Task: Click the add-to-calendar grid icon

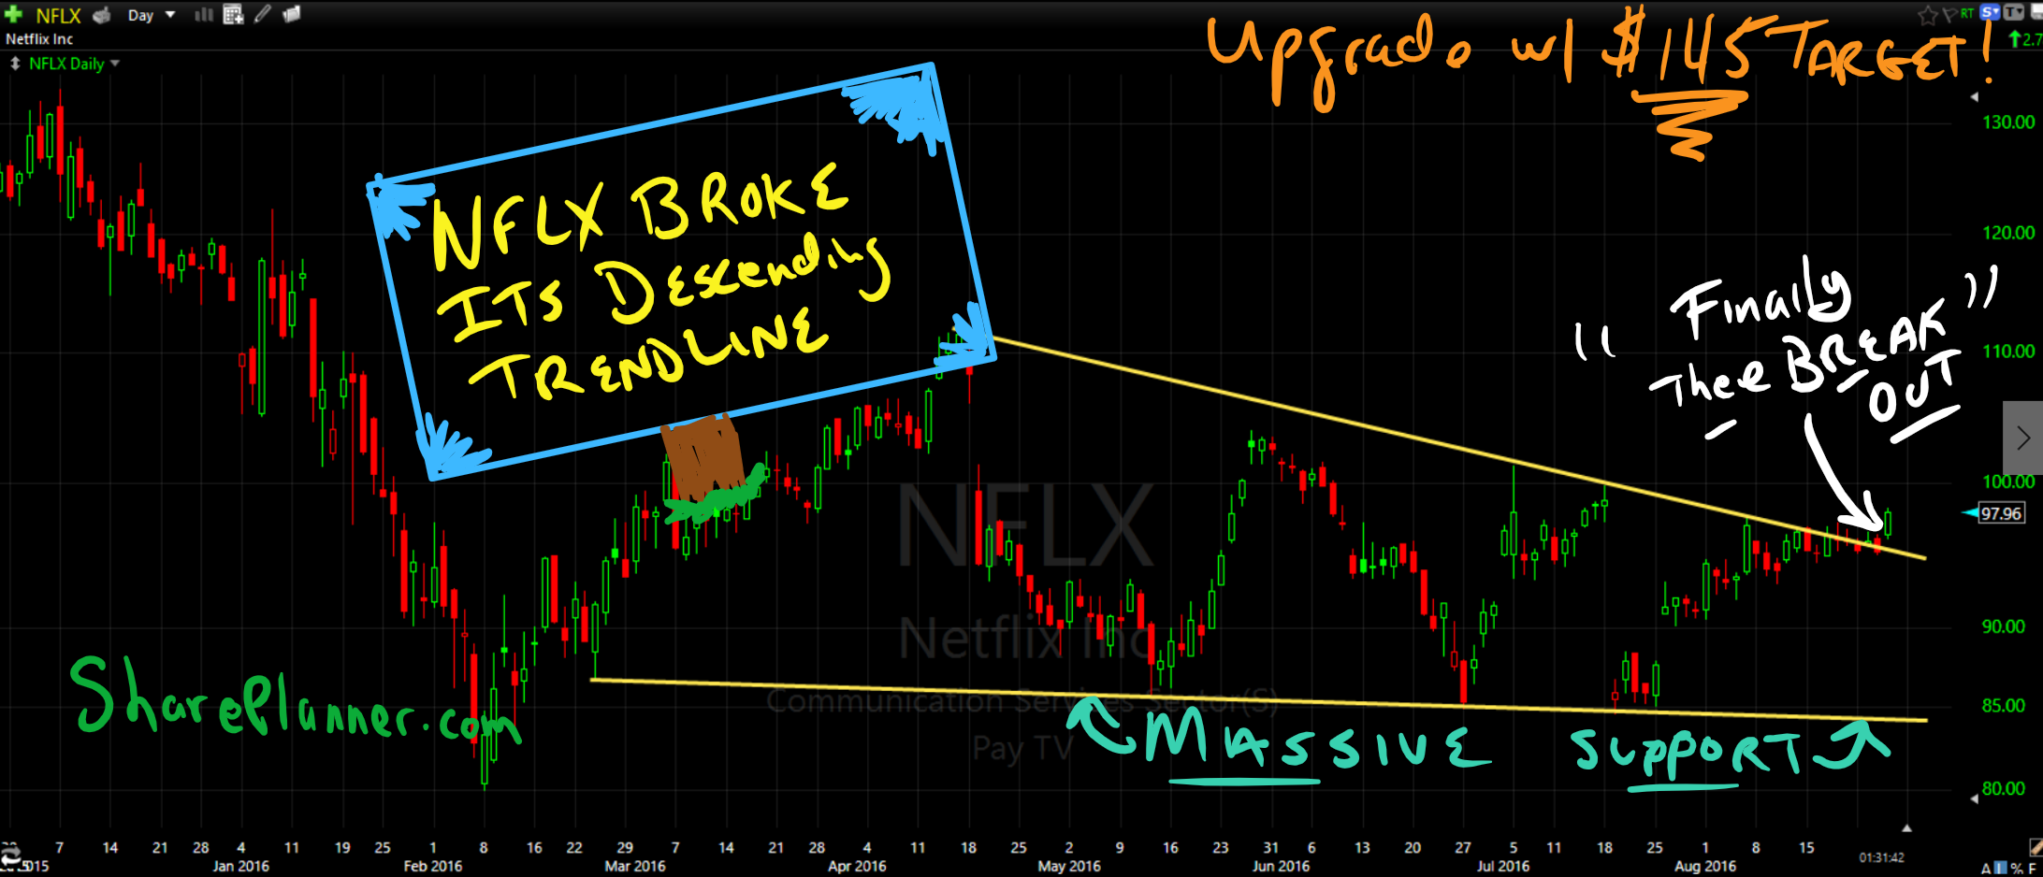Action: coord(233,15)
